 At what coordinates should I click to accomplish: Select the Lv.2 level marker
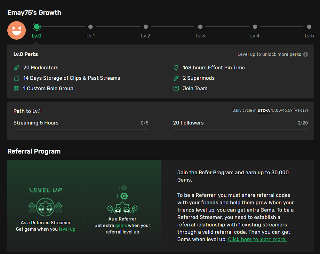coord(146,27)
